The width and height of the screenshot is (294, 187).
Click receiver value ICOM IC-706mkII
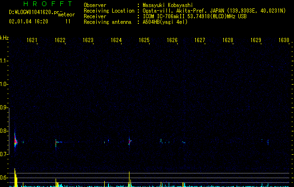point(164,16)
